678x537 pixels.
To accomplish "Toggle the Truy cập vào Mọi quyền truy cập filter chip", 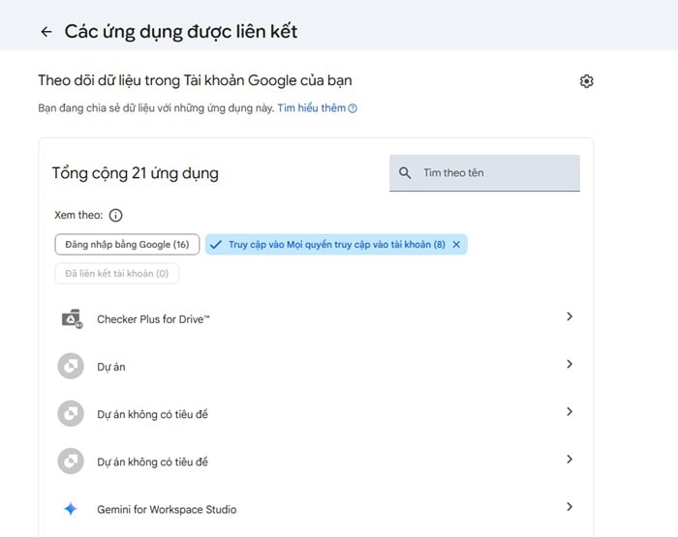I will 336,245.
